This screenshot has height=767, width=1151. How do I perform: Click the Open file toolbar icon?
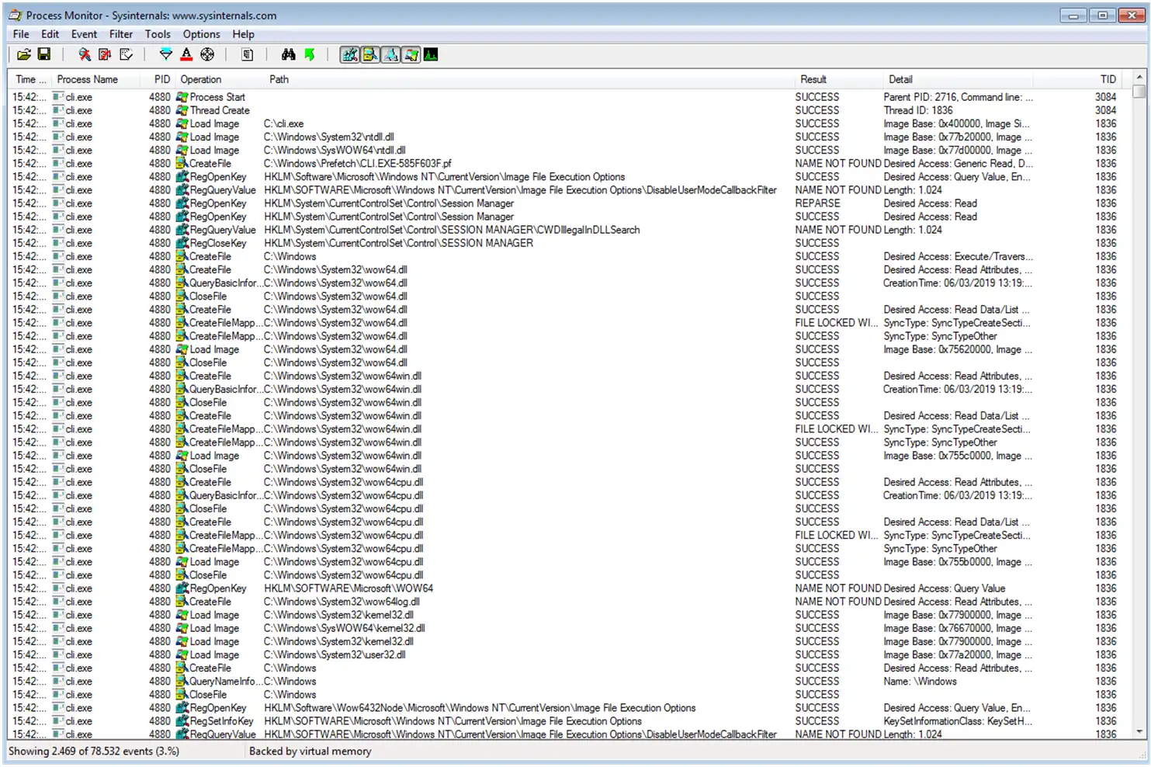pyautogui.click(x=24, y=54)
